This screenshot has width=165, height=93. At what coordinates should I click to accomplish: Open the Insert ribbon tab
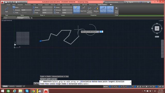[14, 5]
